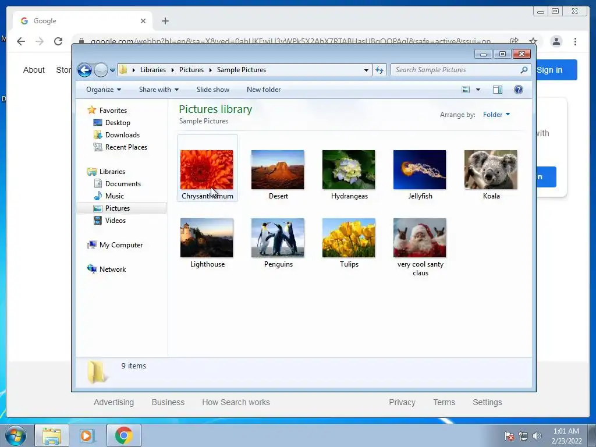Open the How Search works link
Image resolution: width=596 pixels, height=447 pixels.
coord(236,402)
